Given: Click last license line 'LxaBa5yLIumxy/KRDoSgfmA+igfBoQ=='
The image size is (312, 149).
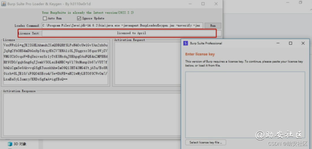Looking at the screenshot, I should pos(36,79).
